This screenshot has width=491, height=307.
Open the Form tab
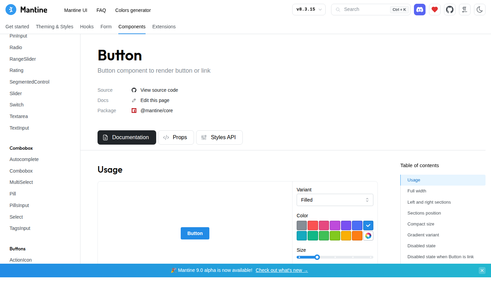pyautogui.click(x=106, y=27)
